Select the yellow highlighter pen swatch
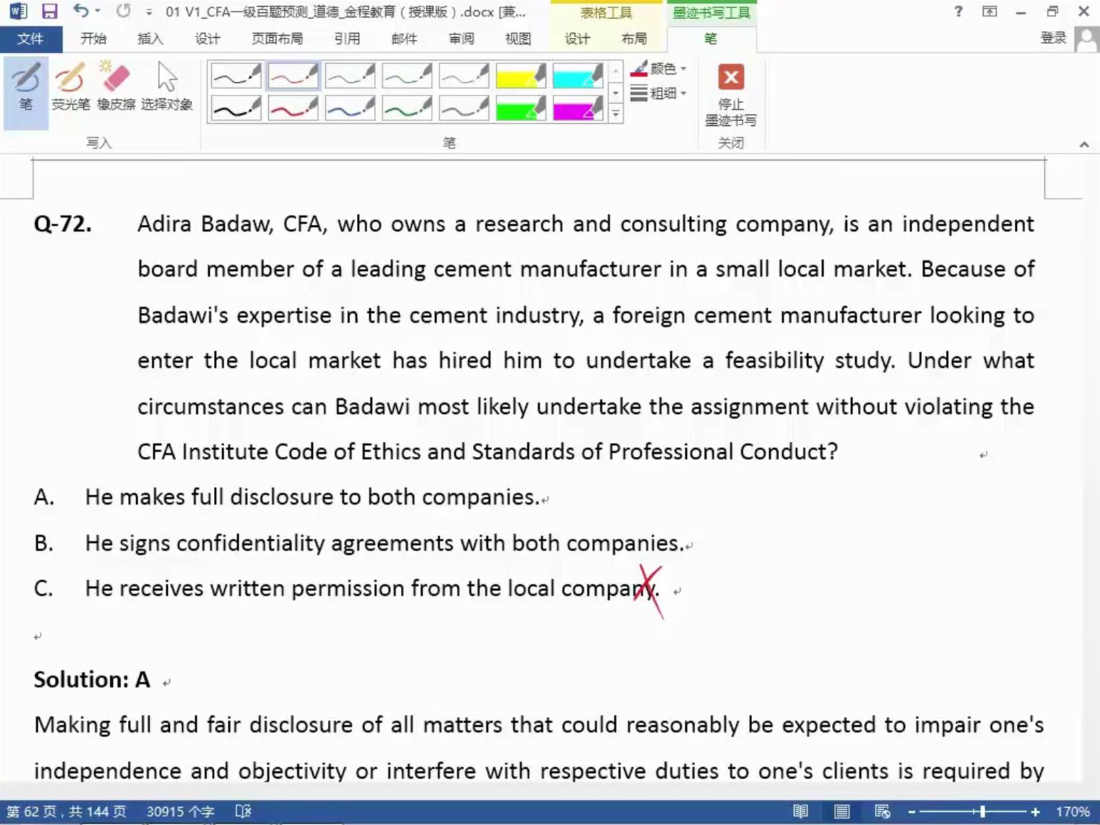Image resolution: width=1100 pixels, height=825 pixels. click(x=520, y=76)
